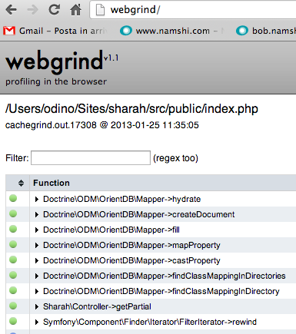Click the www.namshi.com bookmark favicon
Viewport: 296px width, 334px height.
point(126,31)
